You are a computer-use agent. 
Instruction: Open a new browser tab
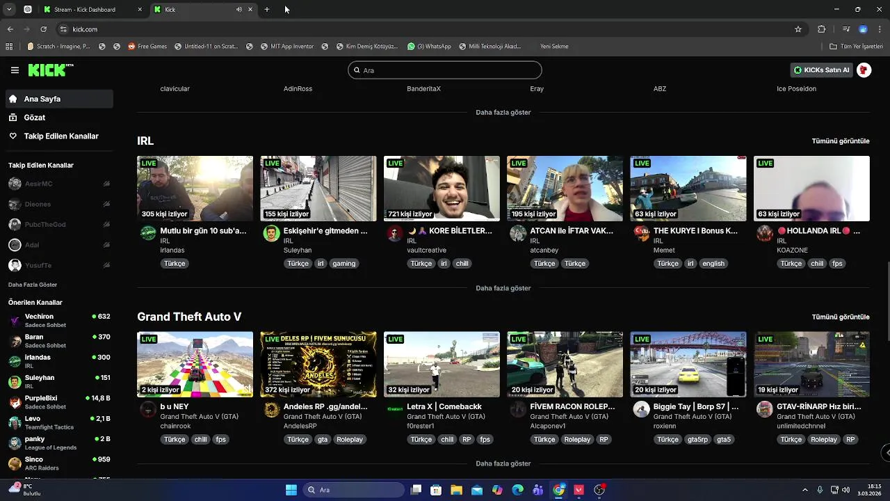tap(266, 10)
